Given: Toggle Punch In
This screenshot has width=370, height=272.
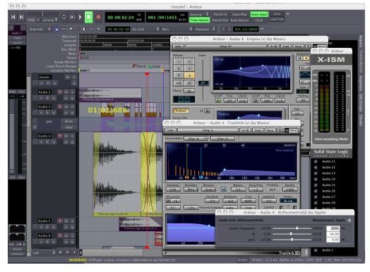Looking at the screenshot, I should (x=220, y=15).
